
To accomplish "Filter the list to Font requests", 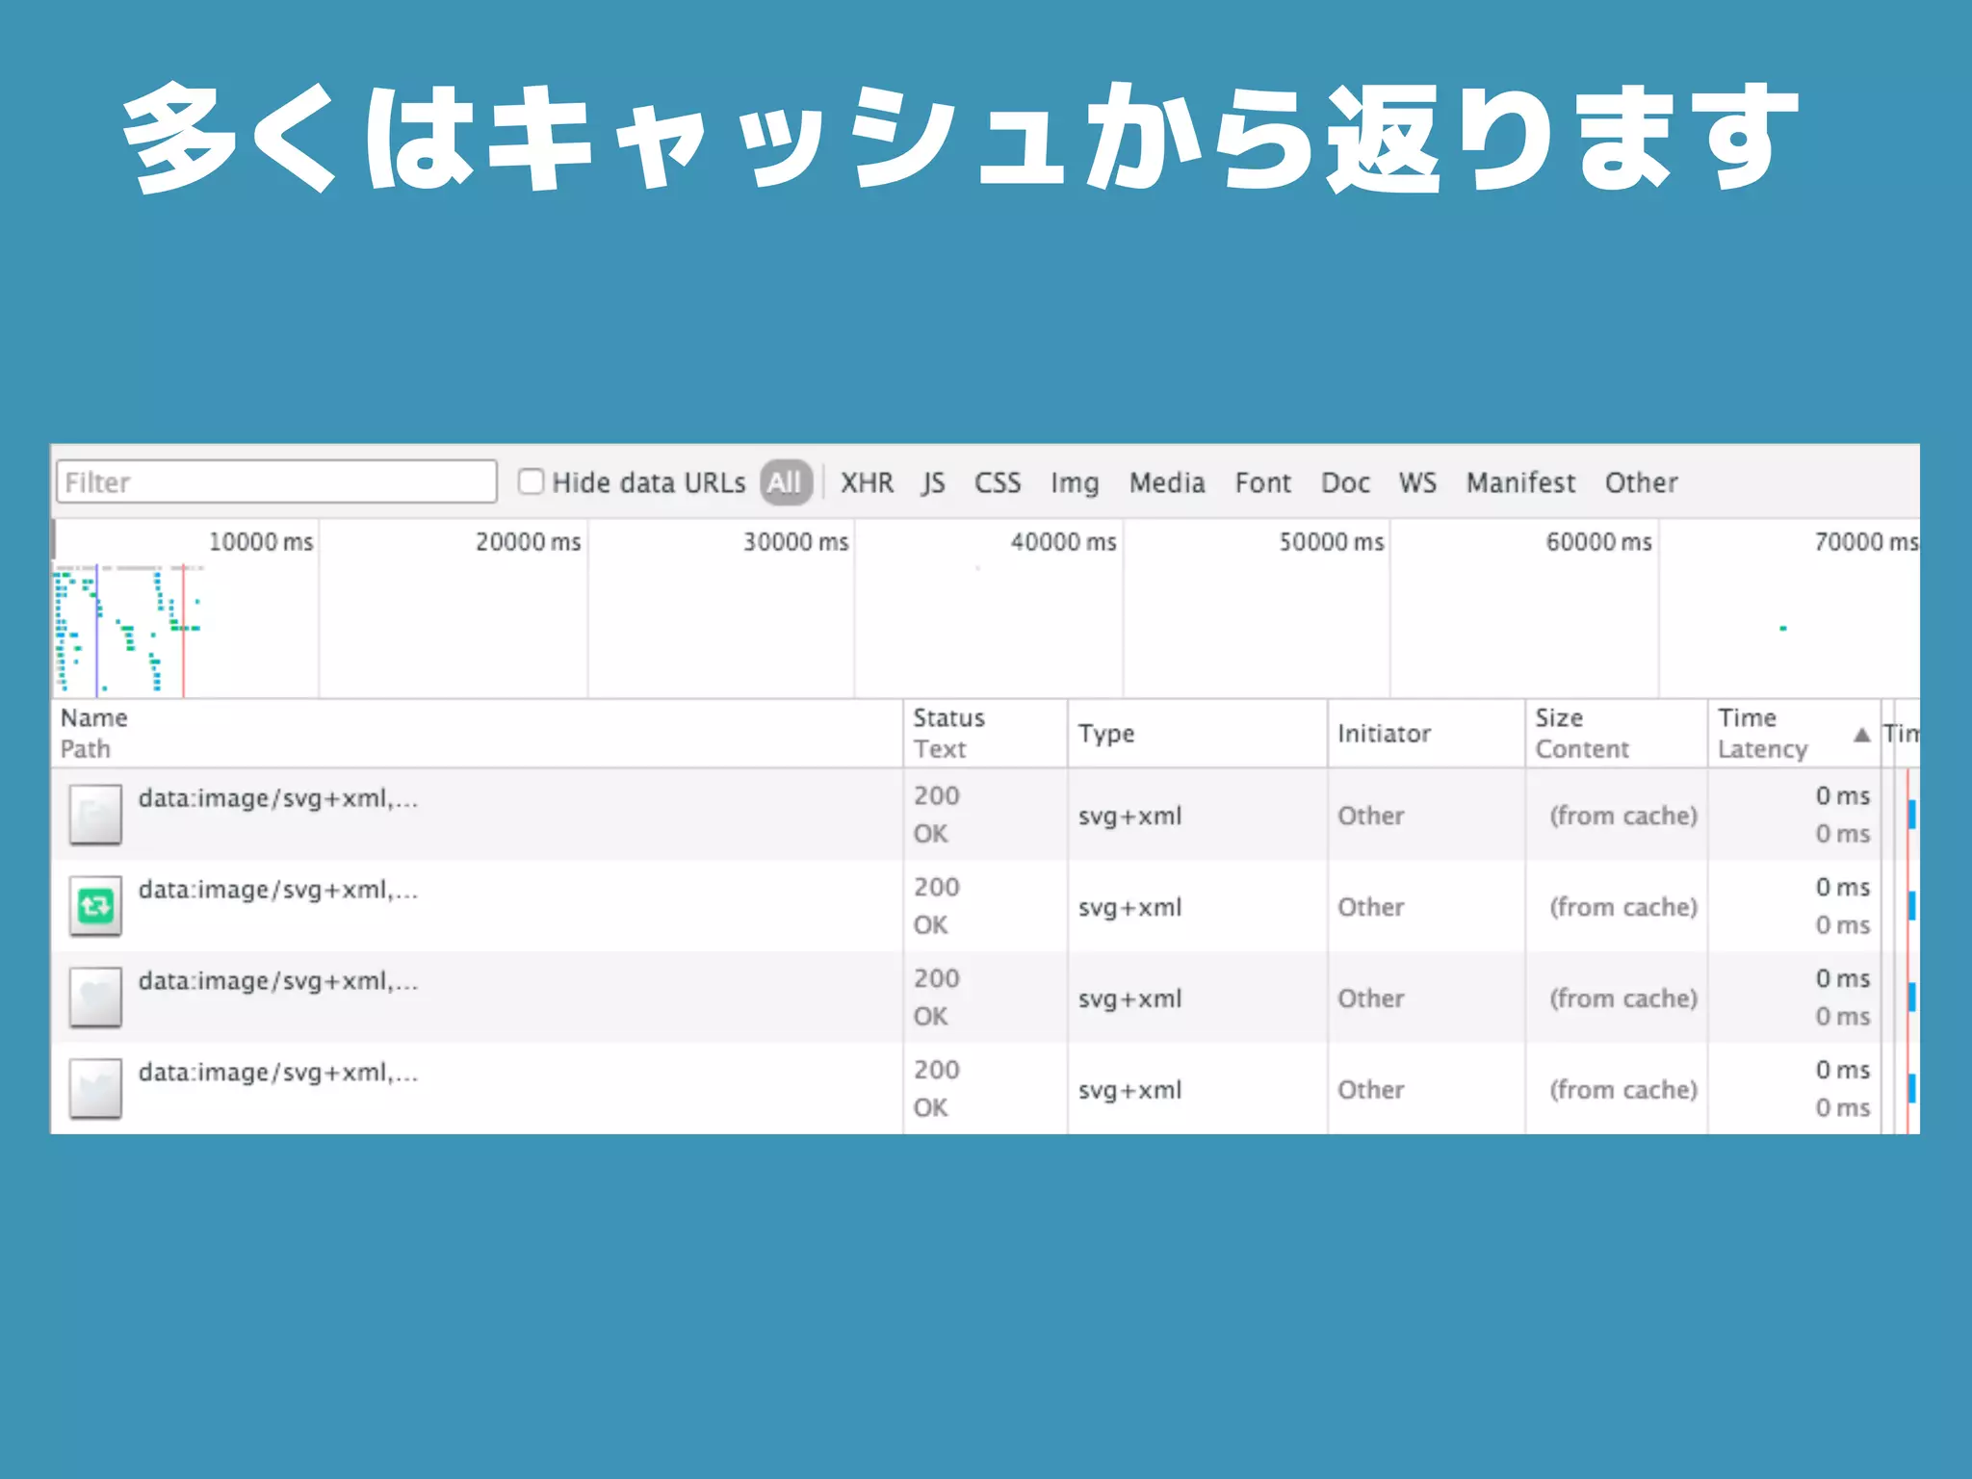I will [x=1262, y=482].
